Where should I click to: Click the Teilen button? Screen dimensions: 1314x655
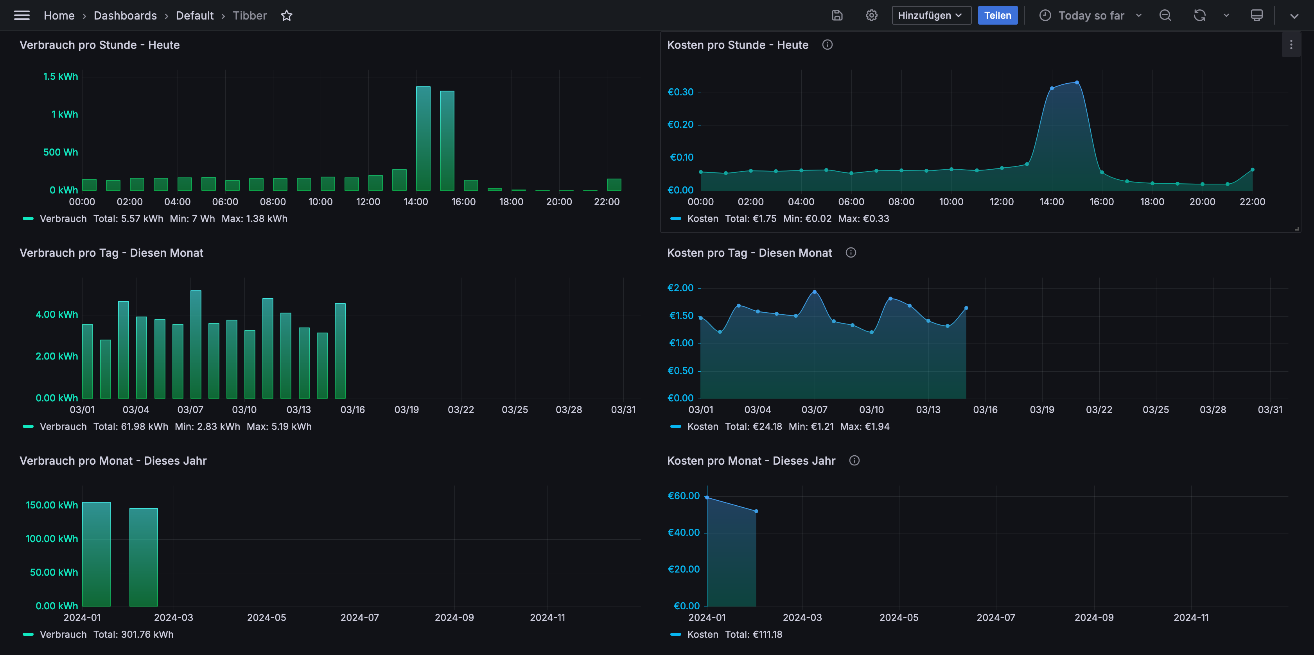(997, 15)
